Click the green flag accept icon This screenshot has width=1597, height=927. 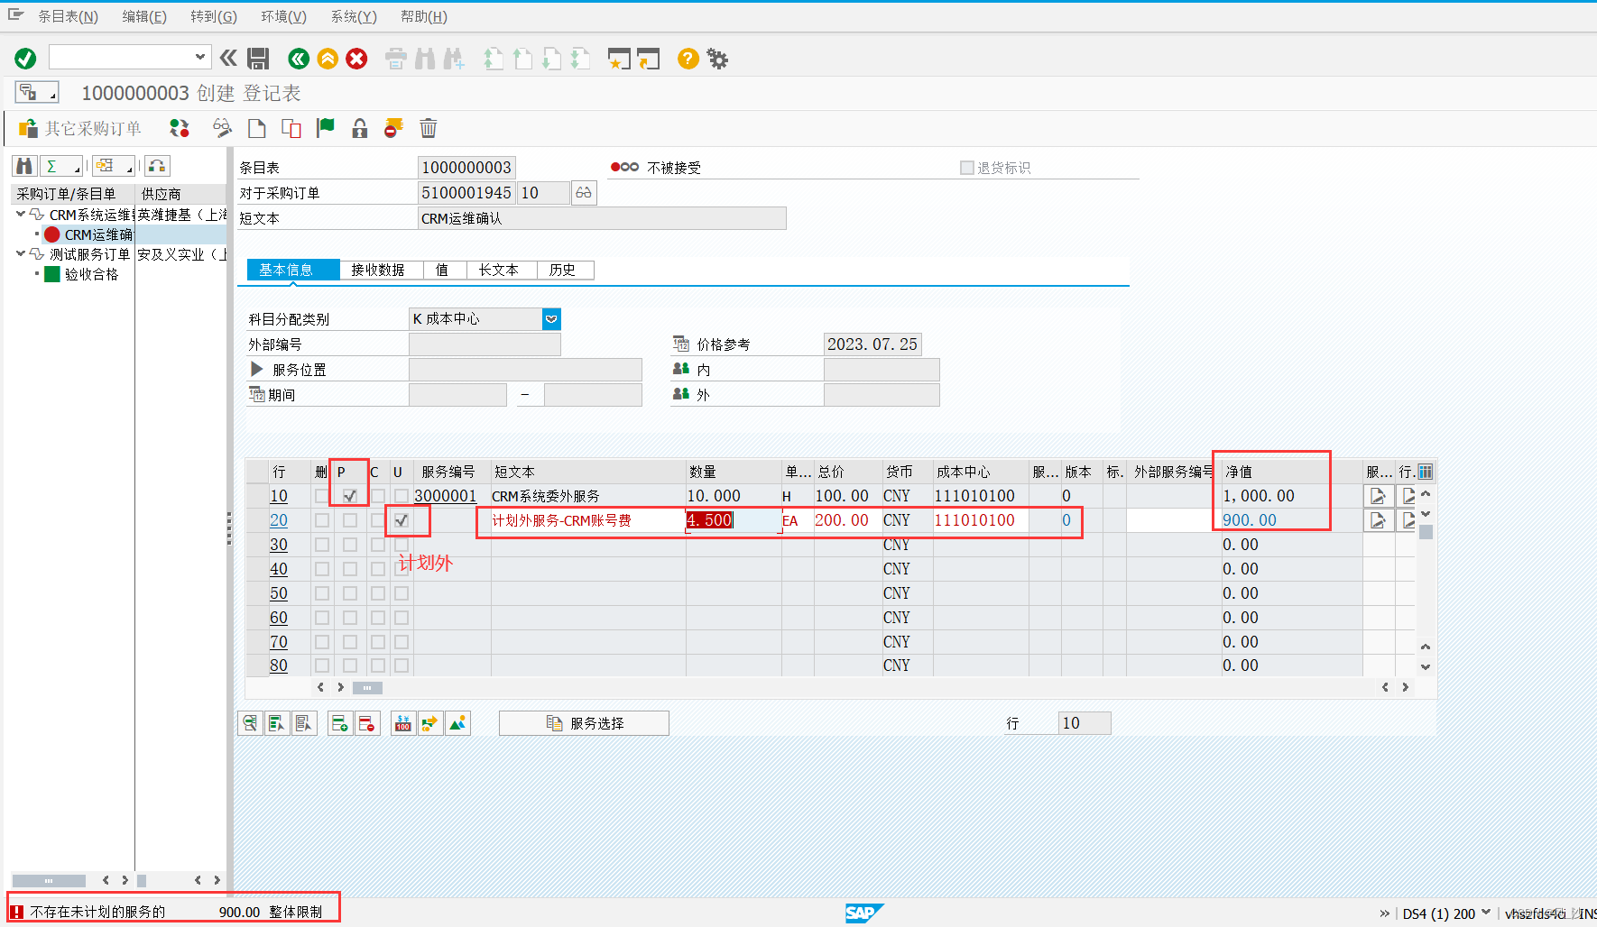coord(326,128)
